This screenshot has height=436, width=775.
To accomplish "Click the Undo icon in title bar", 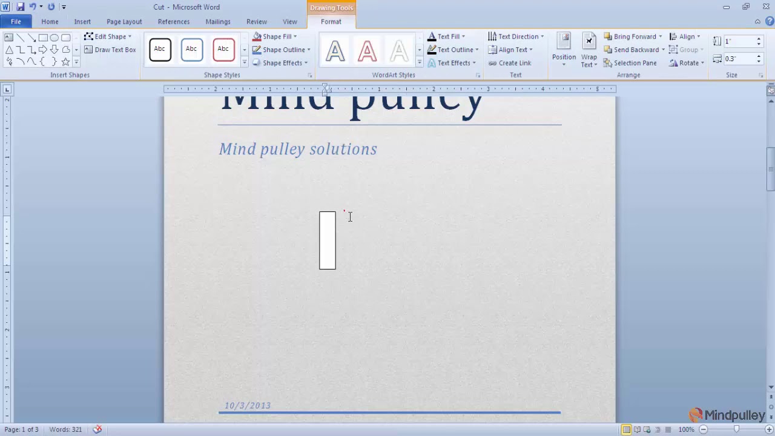I will (x=33, y=7).
